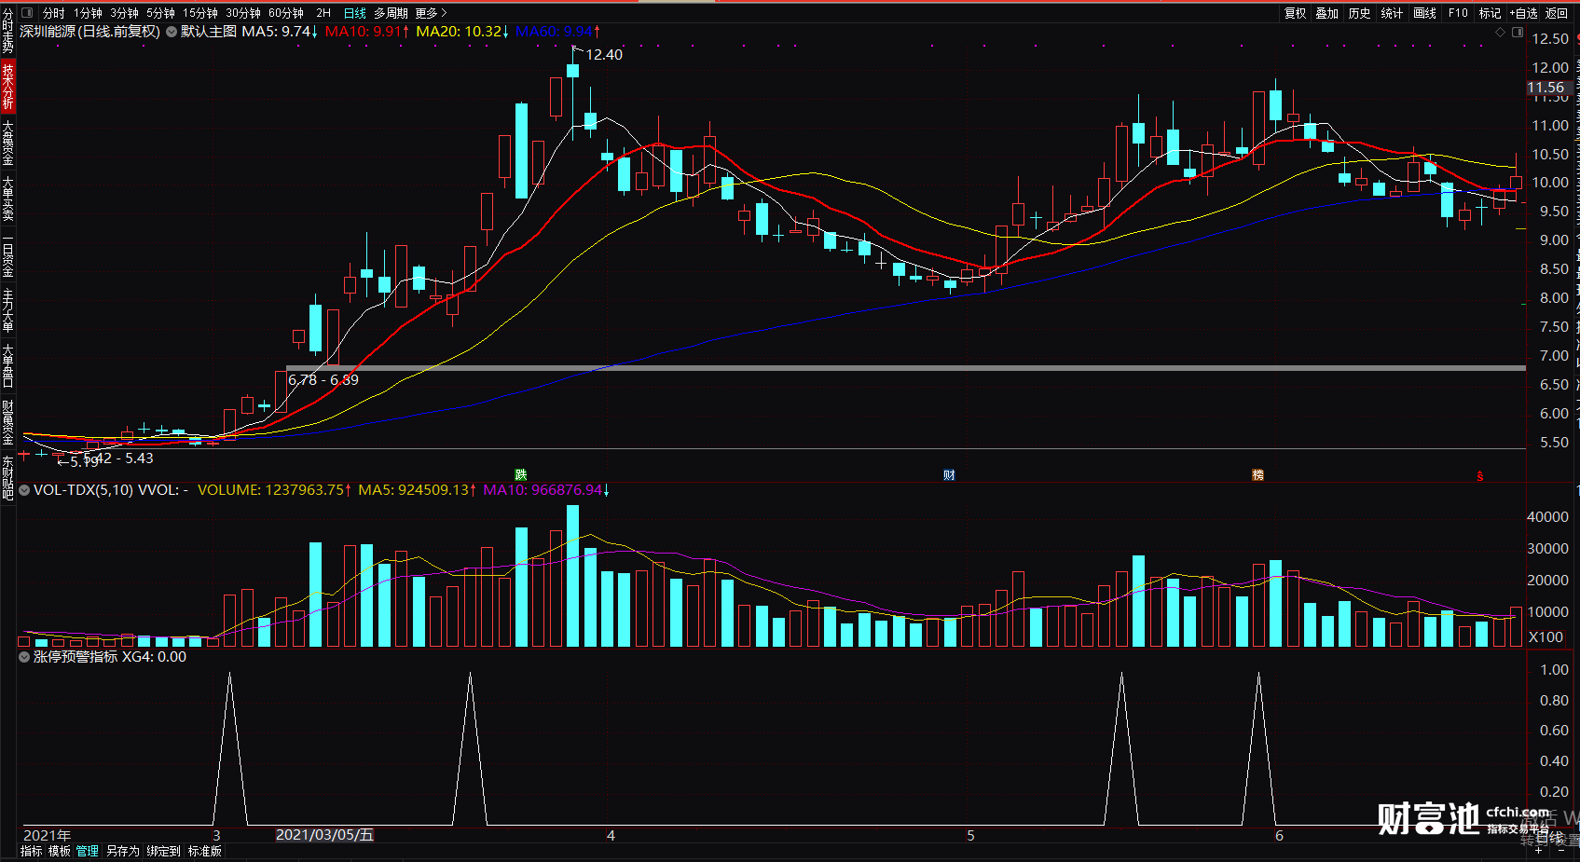Click the 2021/03/05/五 date marker
Screen dimensions: 1580x862
coord(324,835)
